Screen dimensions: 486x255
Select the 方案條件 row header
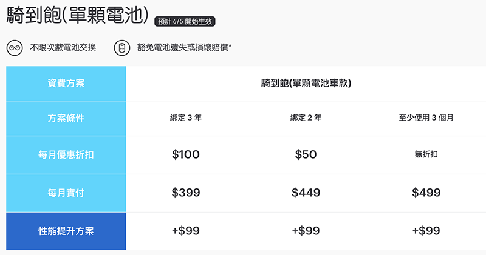[66, 119]
